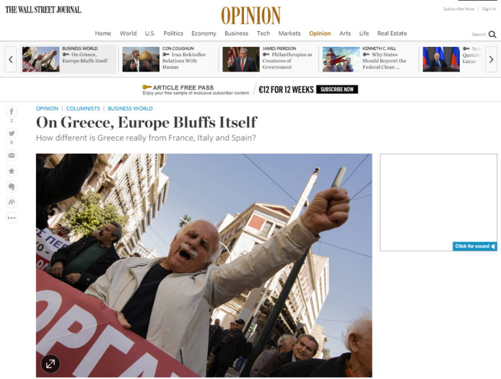Go to the Real Estate section
Viewport: 501px width, 379px height.
point(392,33)
